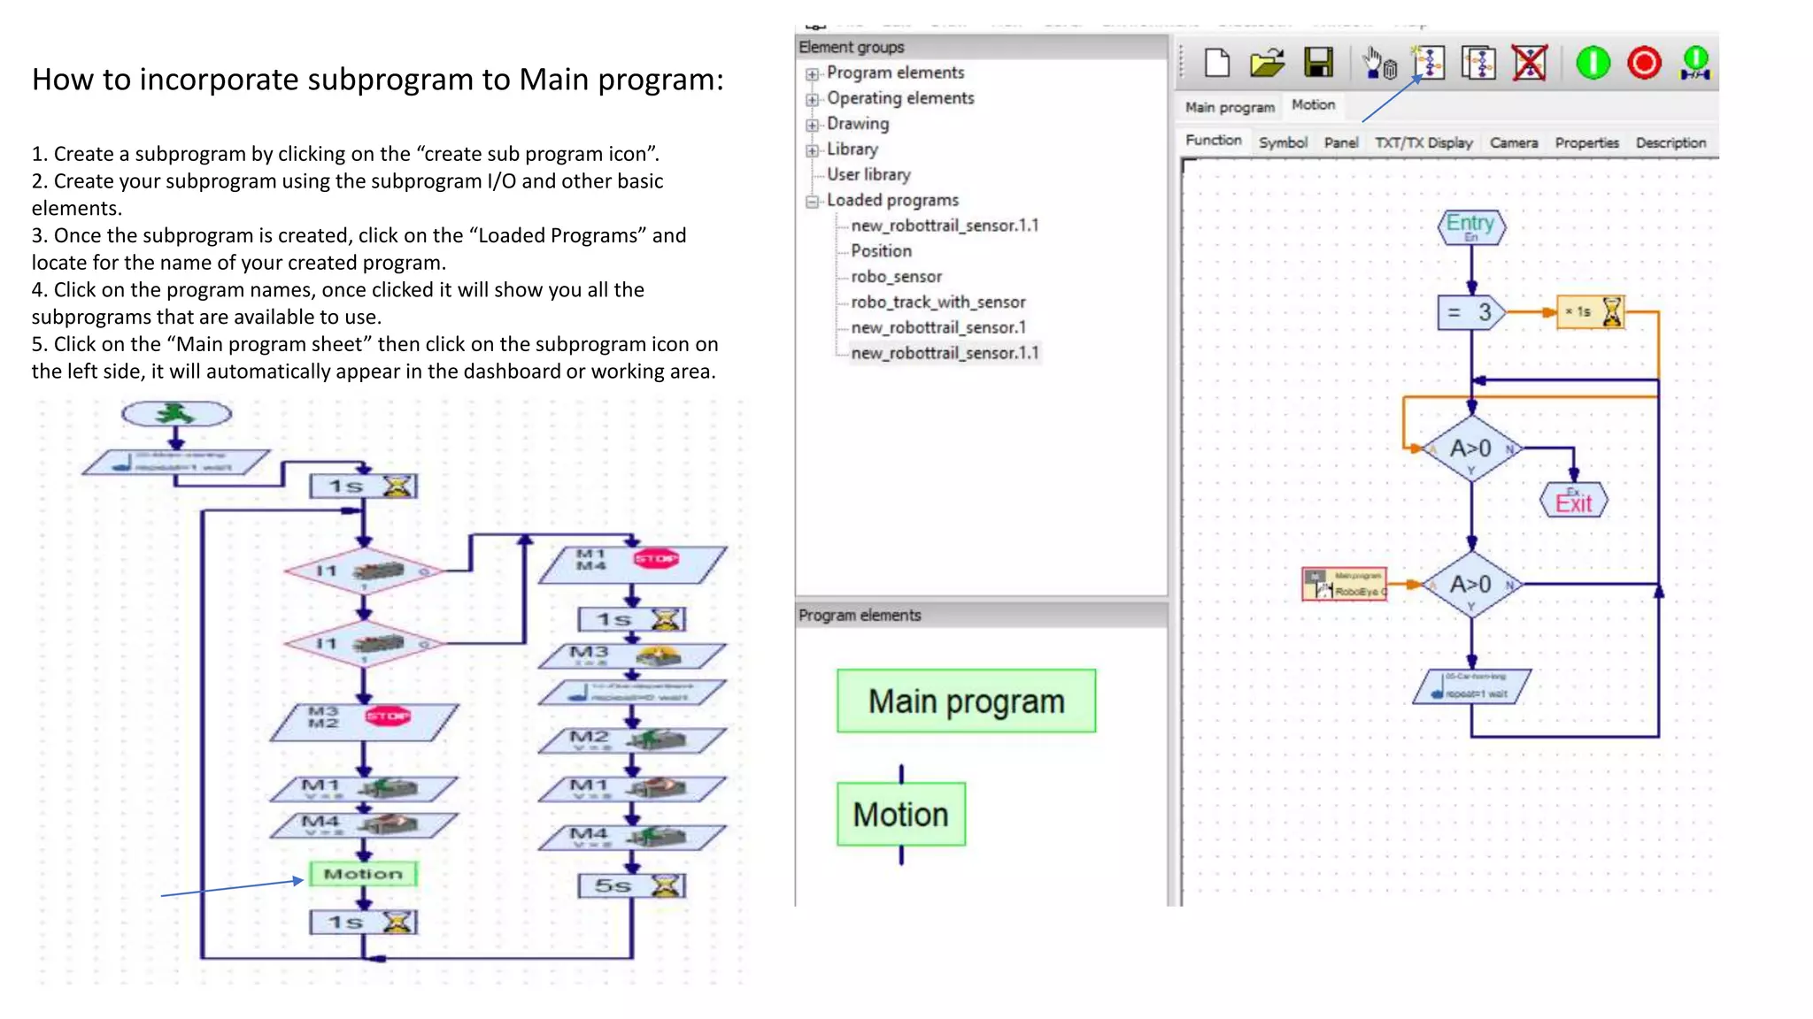Open a file via folder icon
1813x1019 pixels.
pos(1267,63)
